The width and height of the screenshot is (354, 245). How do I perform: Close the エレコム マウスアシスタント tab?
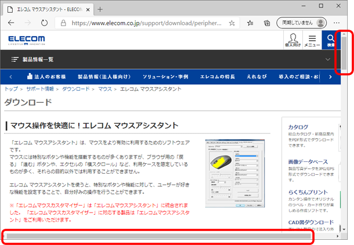click(x=88, y=9)
